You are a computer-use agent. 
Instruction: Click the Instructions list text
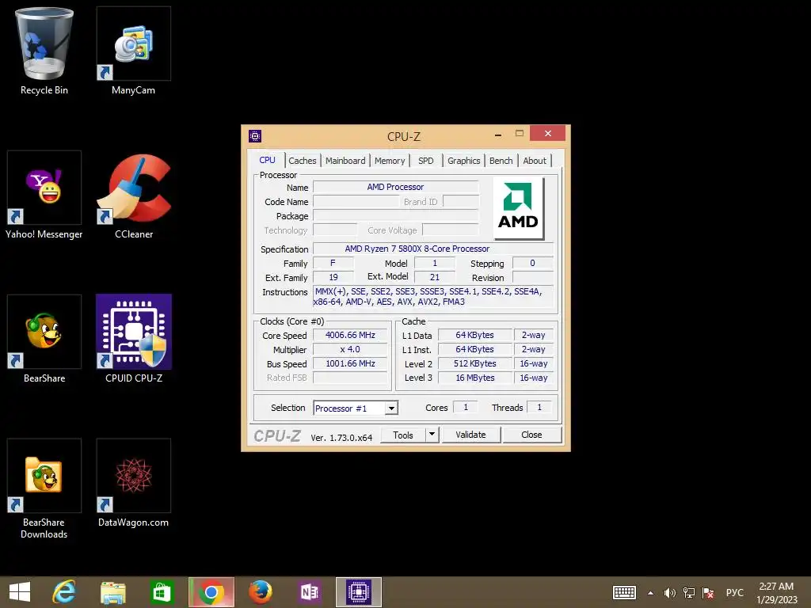click(433, 297)
